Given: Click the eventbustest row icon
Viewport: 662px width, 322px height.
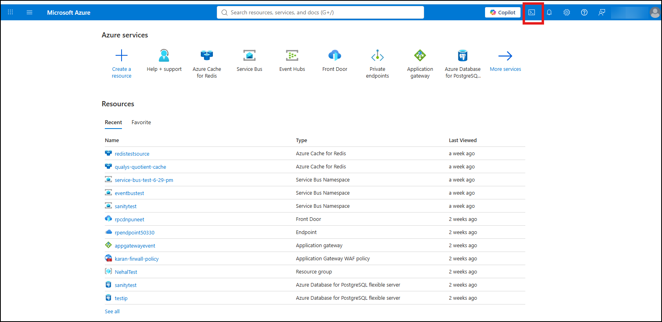Looking at the screenshot, I should (108, 192).
